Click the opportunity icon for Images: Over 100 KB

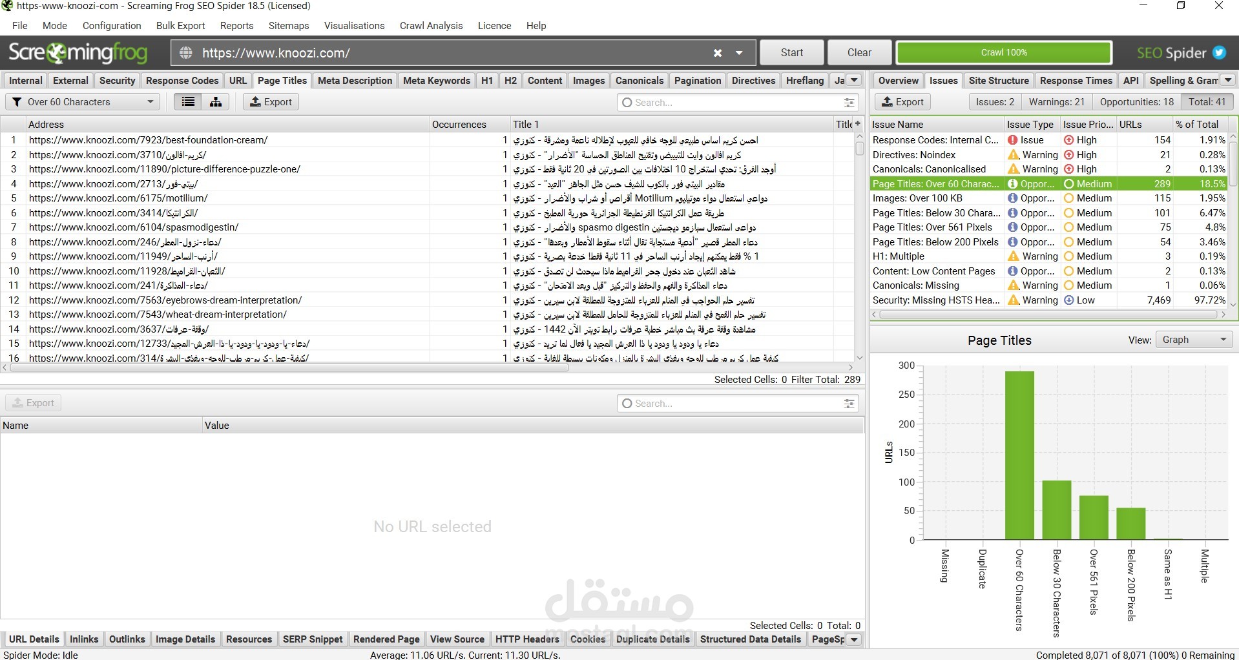tap(1013, 198)
